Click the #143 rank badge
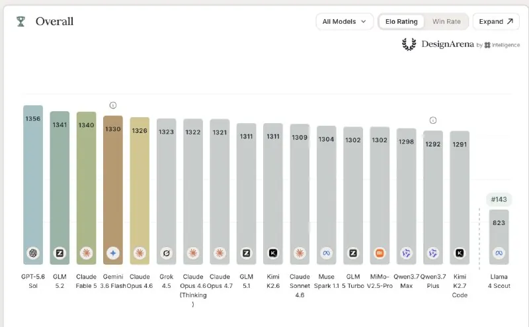The width and height of the screenshot is (529, 327). [x=499, y=199]
